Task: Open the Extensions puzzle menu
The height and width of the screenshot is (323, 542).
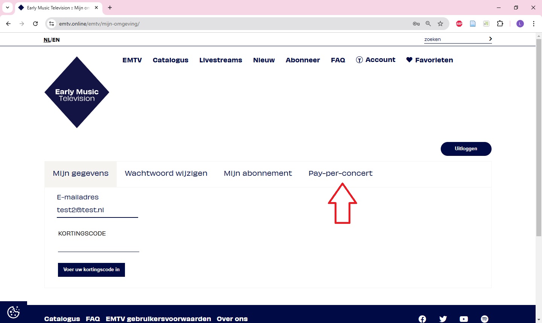Action: (x=500, y=24)
